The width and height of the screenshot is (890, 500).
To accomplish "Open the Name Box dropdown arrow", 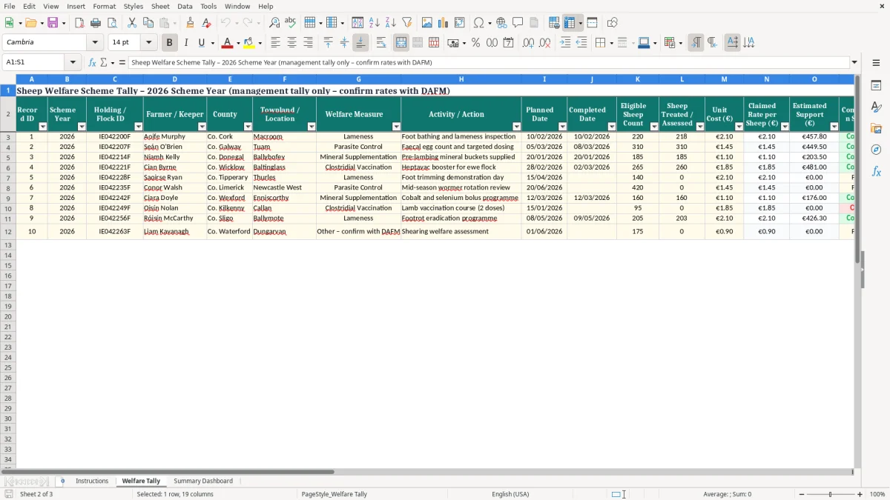I will (x=73, y=63).
